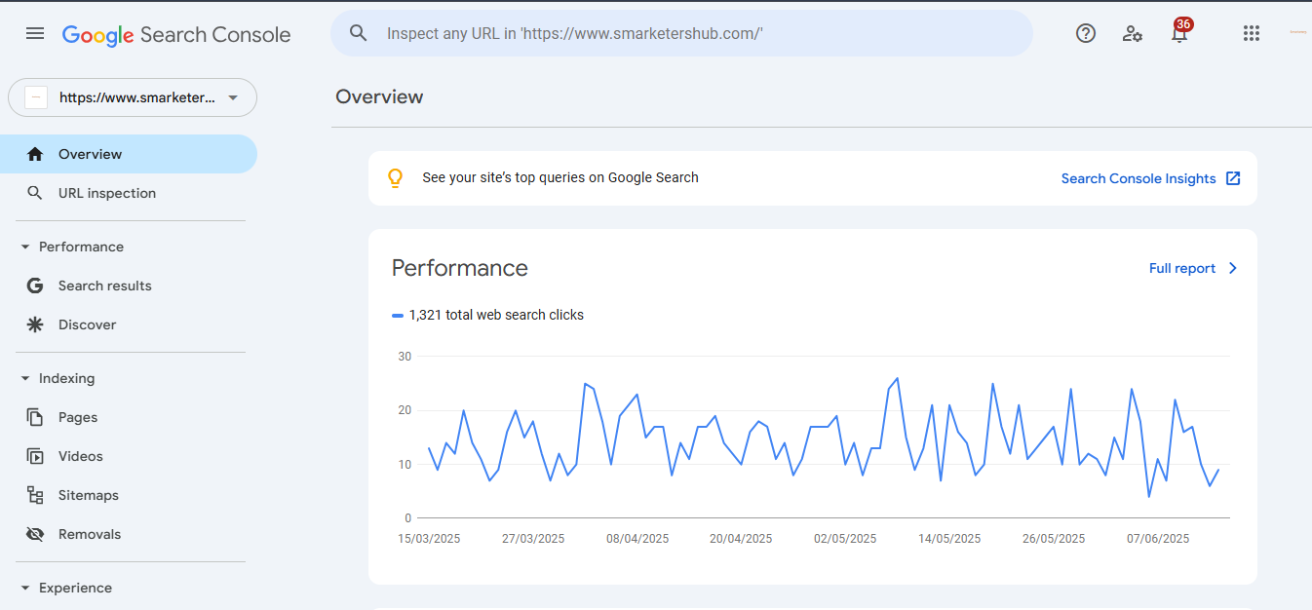Screen dimensions: 1312x610
Task: Click the 10 value on chart y-axis
Action: click(x=405, y=464)
